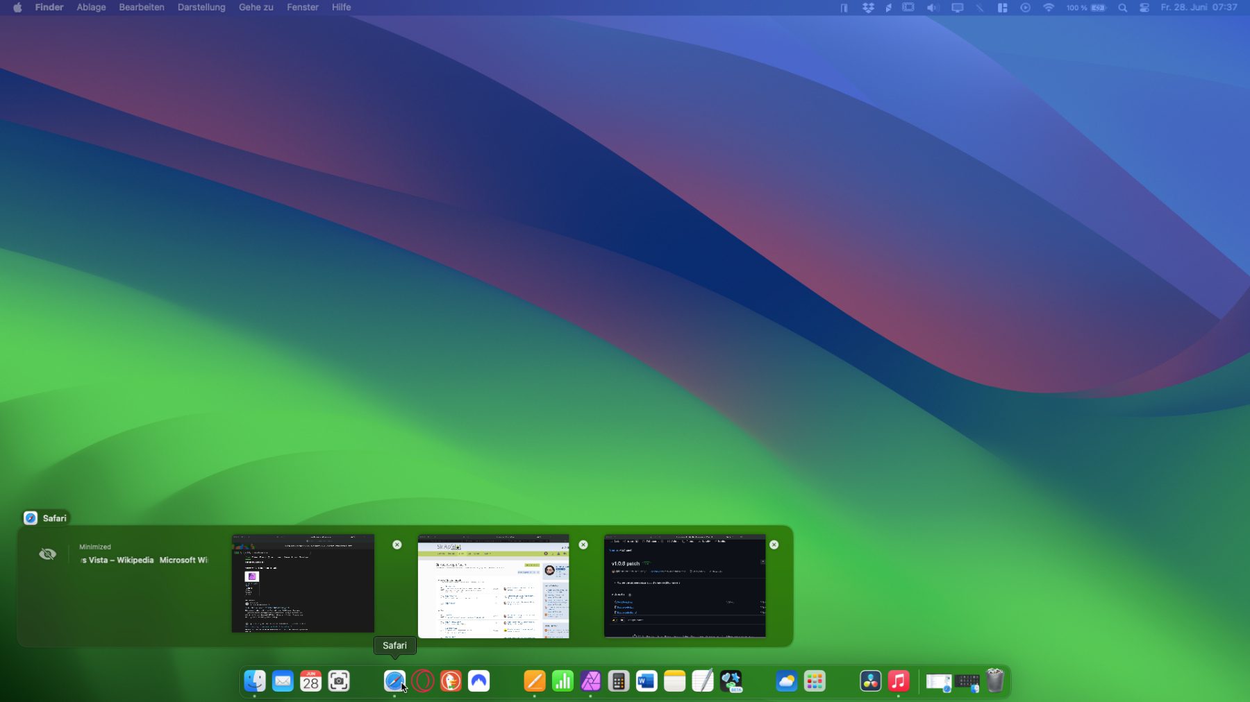The height and width of the screenshot is (702, 1250).
Task: Open Opera browser from the Dock
Action: [x=422, y=681]
